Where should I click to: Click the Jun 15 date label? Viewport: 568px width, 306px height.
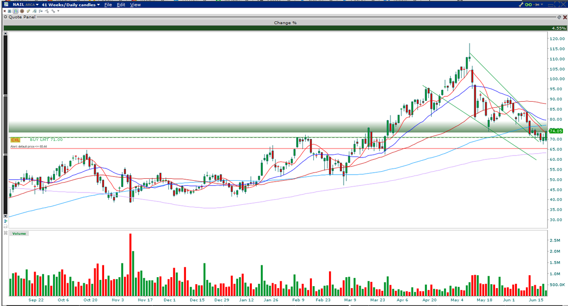(536, 300)
